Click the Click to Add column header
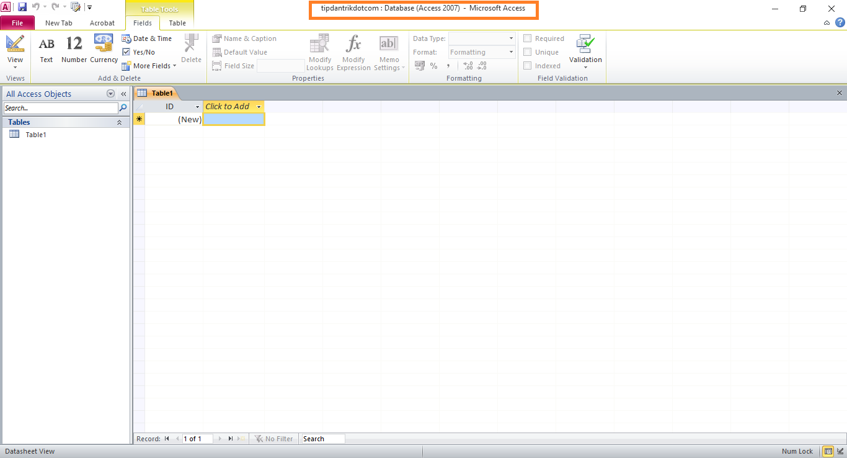This screenshot has height=458, width=847. pos(234,107)
